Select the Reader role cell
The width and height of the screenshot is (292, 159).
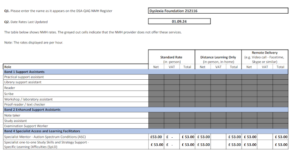click(76, 88)
